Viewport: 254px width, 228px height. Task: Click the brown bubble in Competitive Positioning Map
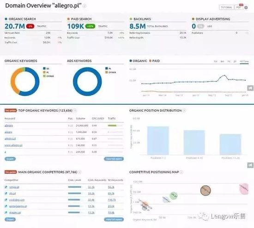tap(206, 191)
